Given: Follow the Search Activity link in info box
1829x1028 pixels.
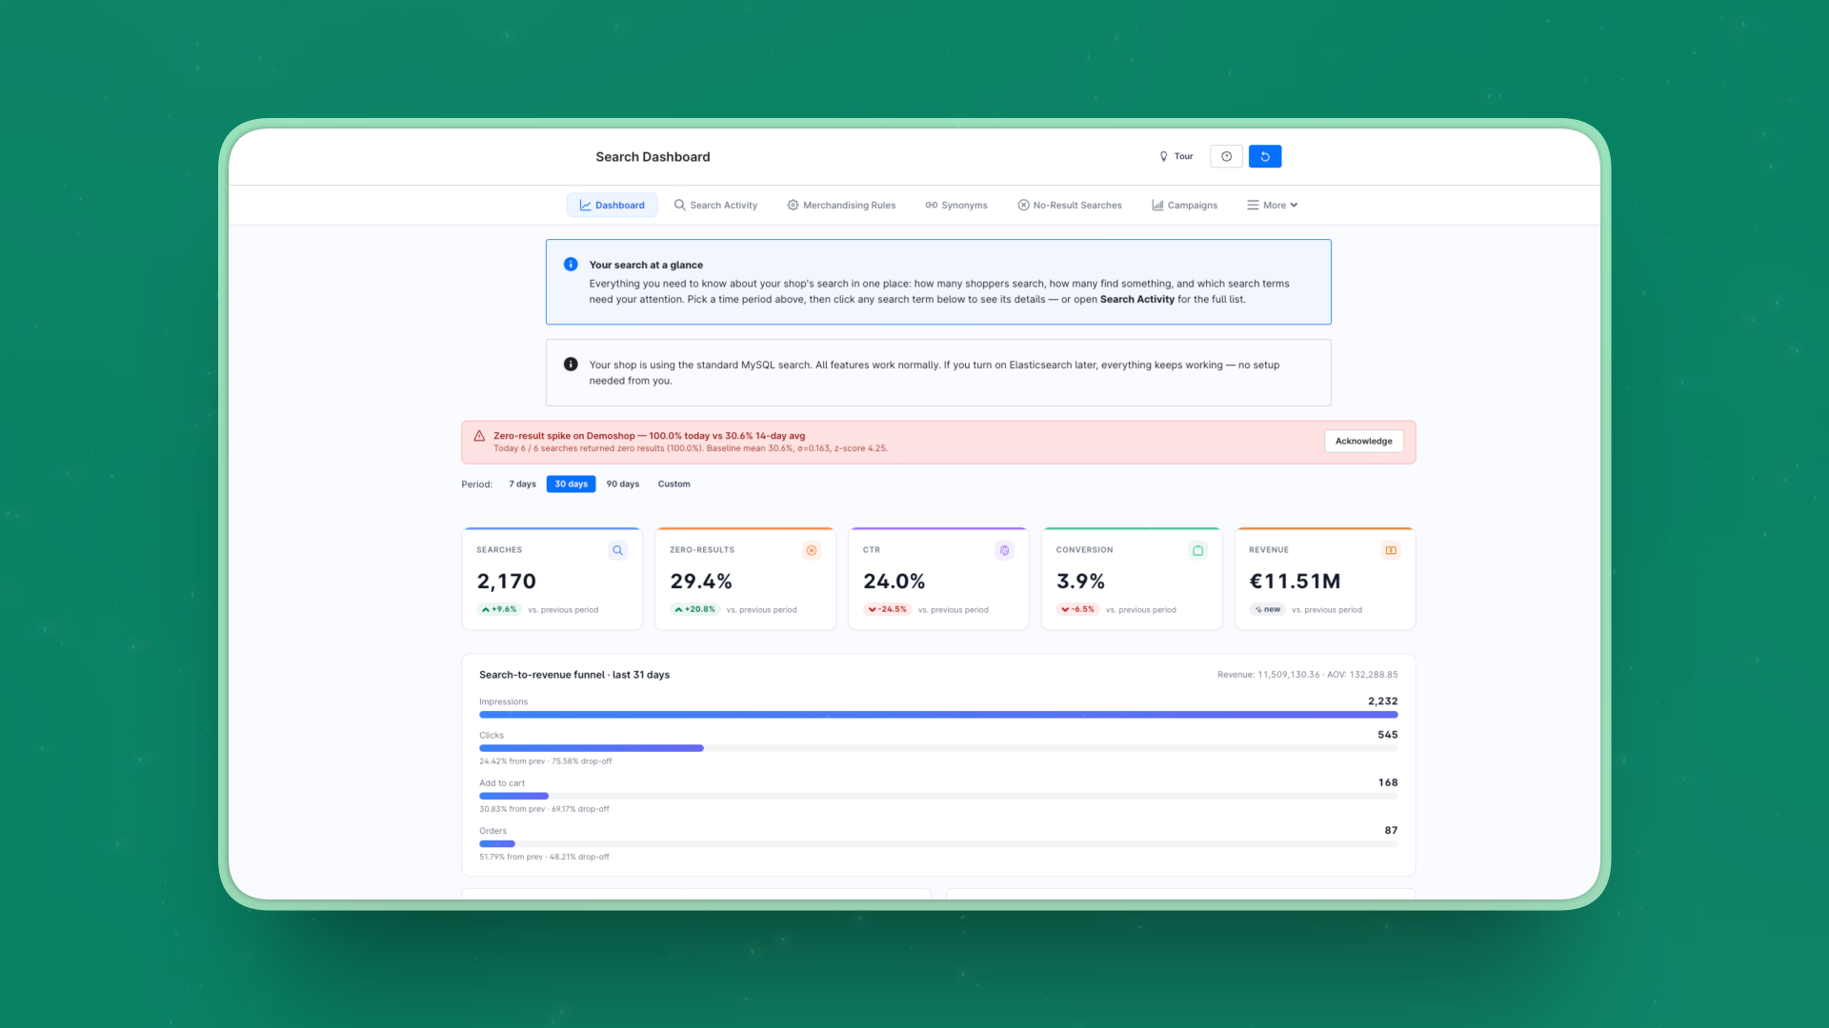Looking at the screenshot, I should pos(1136,299).
